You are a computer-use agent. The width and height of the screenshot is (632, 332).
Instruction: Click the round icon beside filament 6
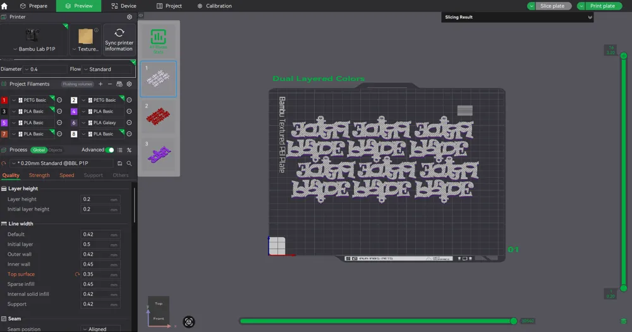(x=129, y=123)
